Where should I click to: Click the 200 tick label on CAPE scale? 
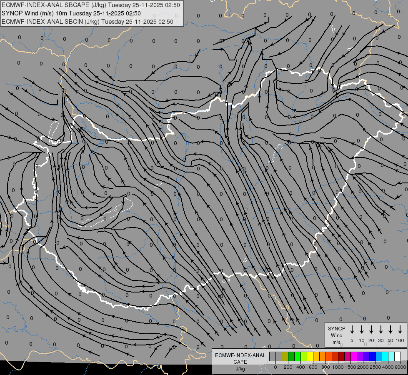288,367
